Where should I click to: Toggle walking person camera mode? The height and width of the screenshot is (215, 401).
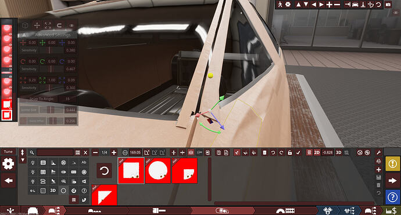[280, 4]
